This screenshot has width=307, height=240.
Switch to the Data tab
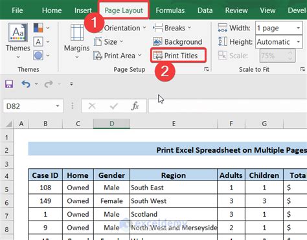click(x=205, y=10)
